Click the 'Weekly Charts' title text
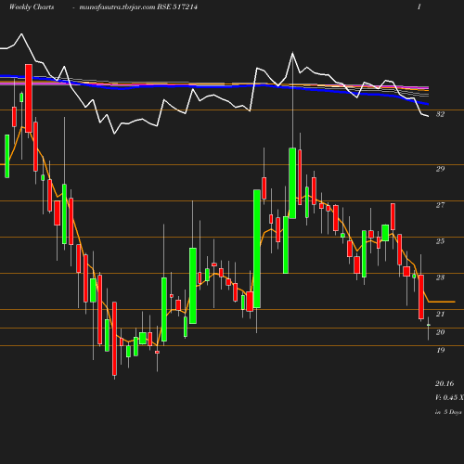Screen dimensions: 464x464 tap(32, 6)
